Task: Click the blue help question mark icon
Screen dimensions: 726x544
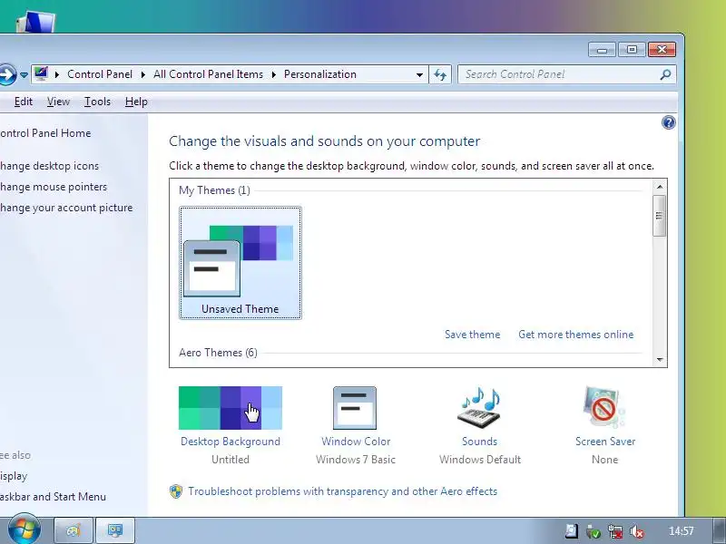Action: pos(668,122)
